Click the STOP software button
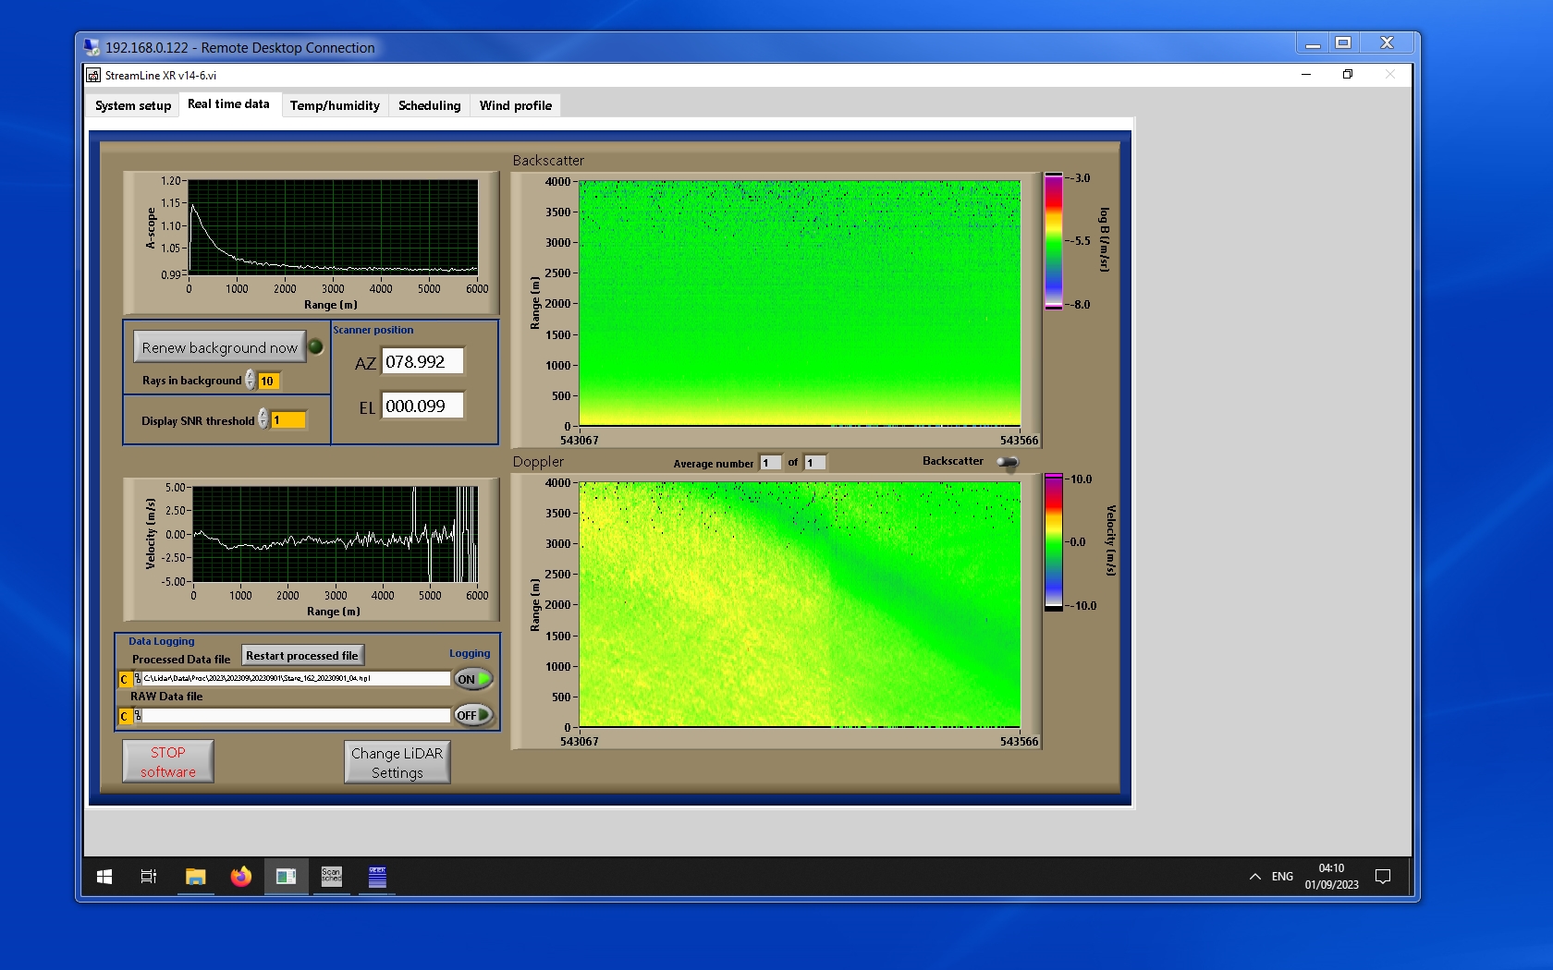 pyautogui.click(x=168, y=762)
